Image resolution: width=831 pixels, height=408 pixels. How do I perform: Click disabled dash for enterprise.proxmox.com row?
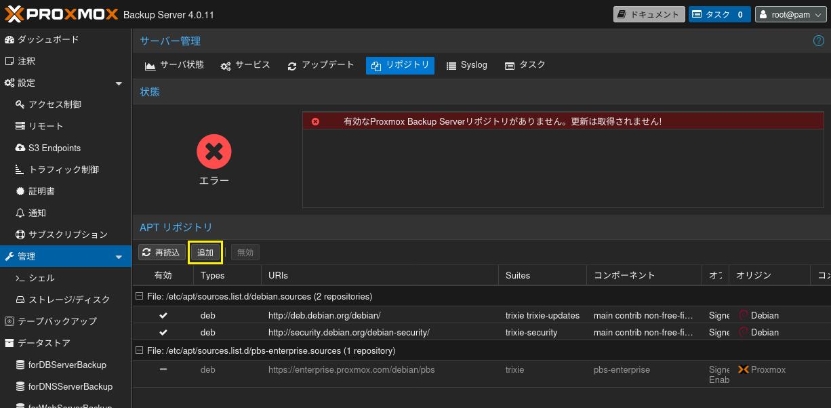pos(163,369)
